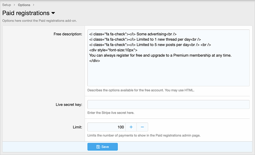This screenshot has height=155, width=255.
Task: Go to the Options breadcrumb
Action: (24, 5)
